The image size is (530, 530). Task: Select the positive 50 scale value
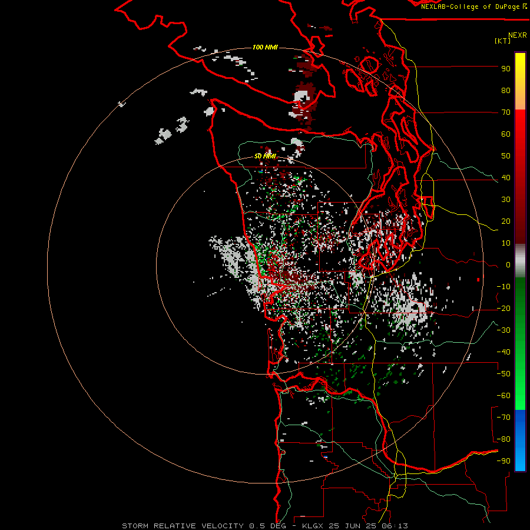pyautogui.click(x=506, y=156)
